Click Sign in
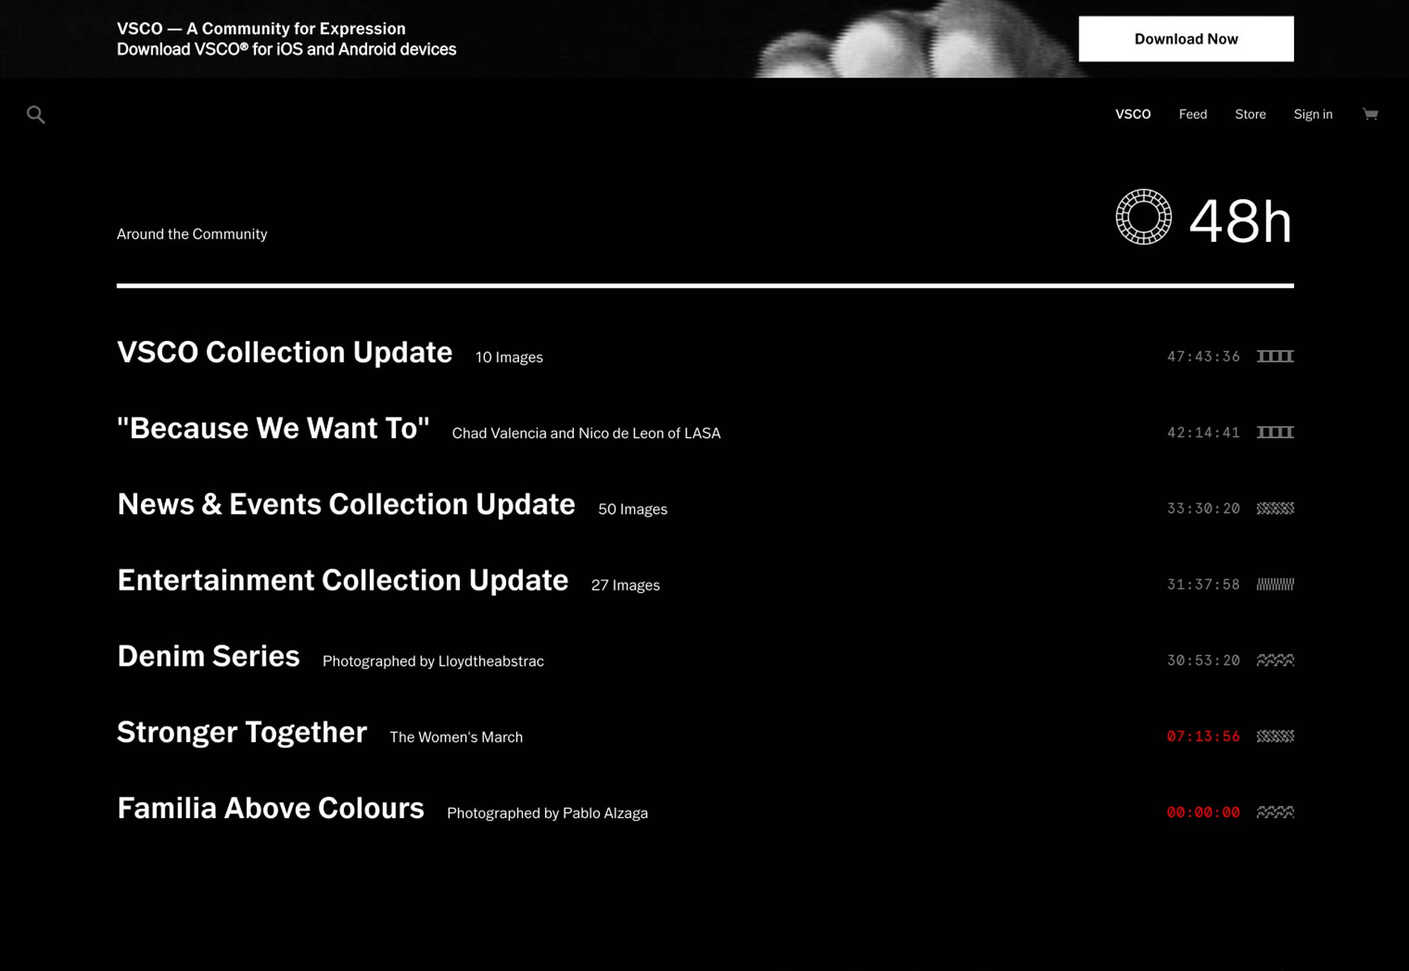1409x971 pixels. [1313, 114]
